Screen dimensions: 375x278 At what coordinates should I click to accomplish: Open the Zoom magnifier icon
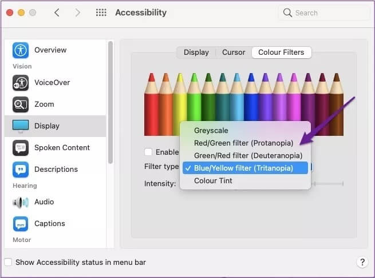coord(21,104)
